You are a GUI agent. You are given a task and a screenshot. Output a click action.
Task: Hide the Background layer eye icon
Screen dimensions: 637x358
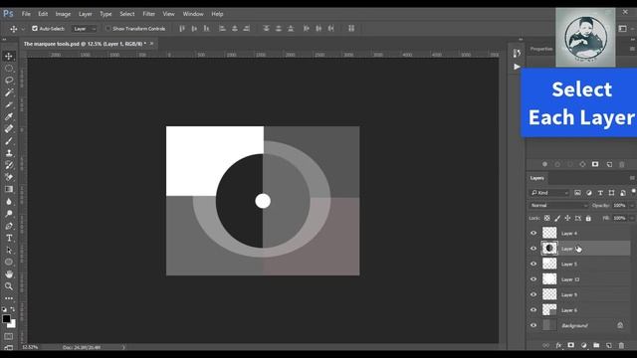[533, 325]
